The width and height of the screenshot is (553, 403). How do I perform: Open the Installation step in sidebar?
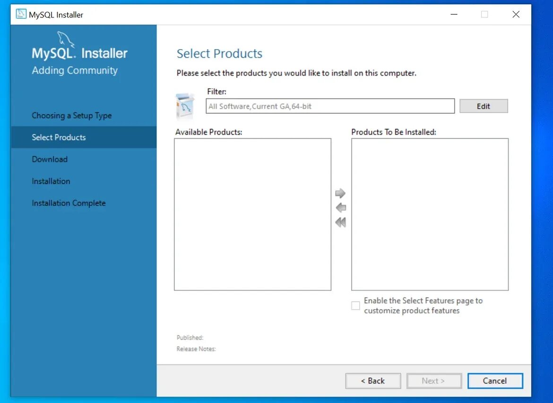pos(51,181)
